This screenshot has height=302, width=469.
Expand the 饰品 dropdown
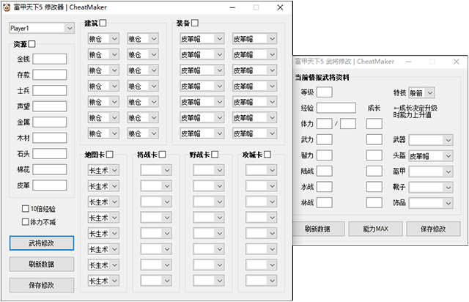(431, 203)
